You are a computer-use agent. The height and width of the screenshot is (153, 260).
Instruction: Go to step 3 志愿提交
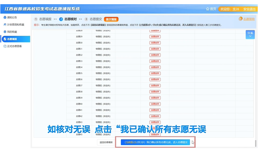point(94,19)
